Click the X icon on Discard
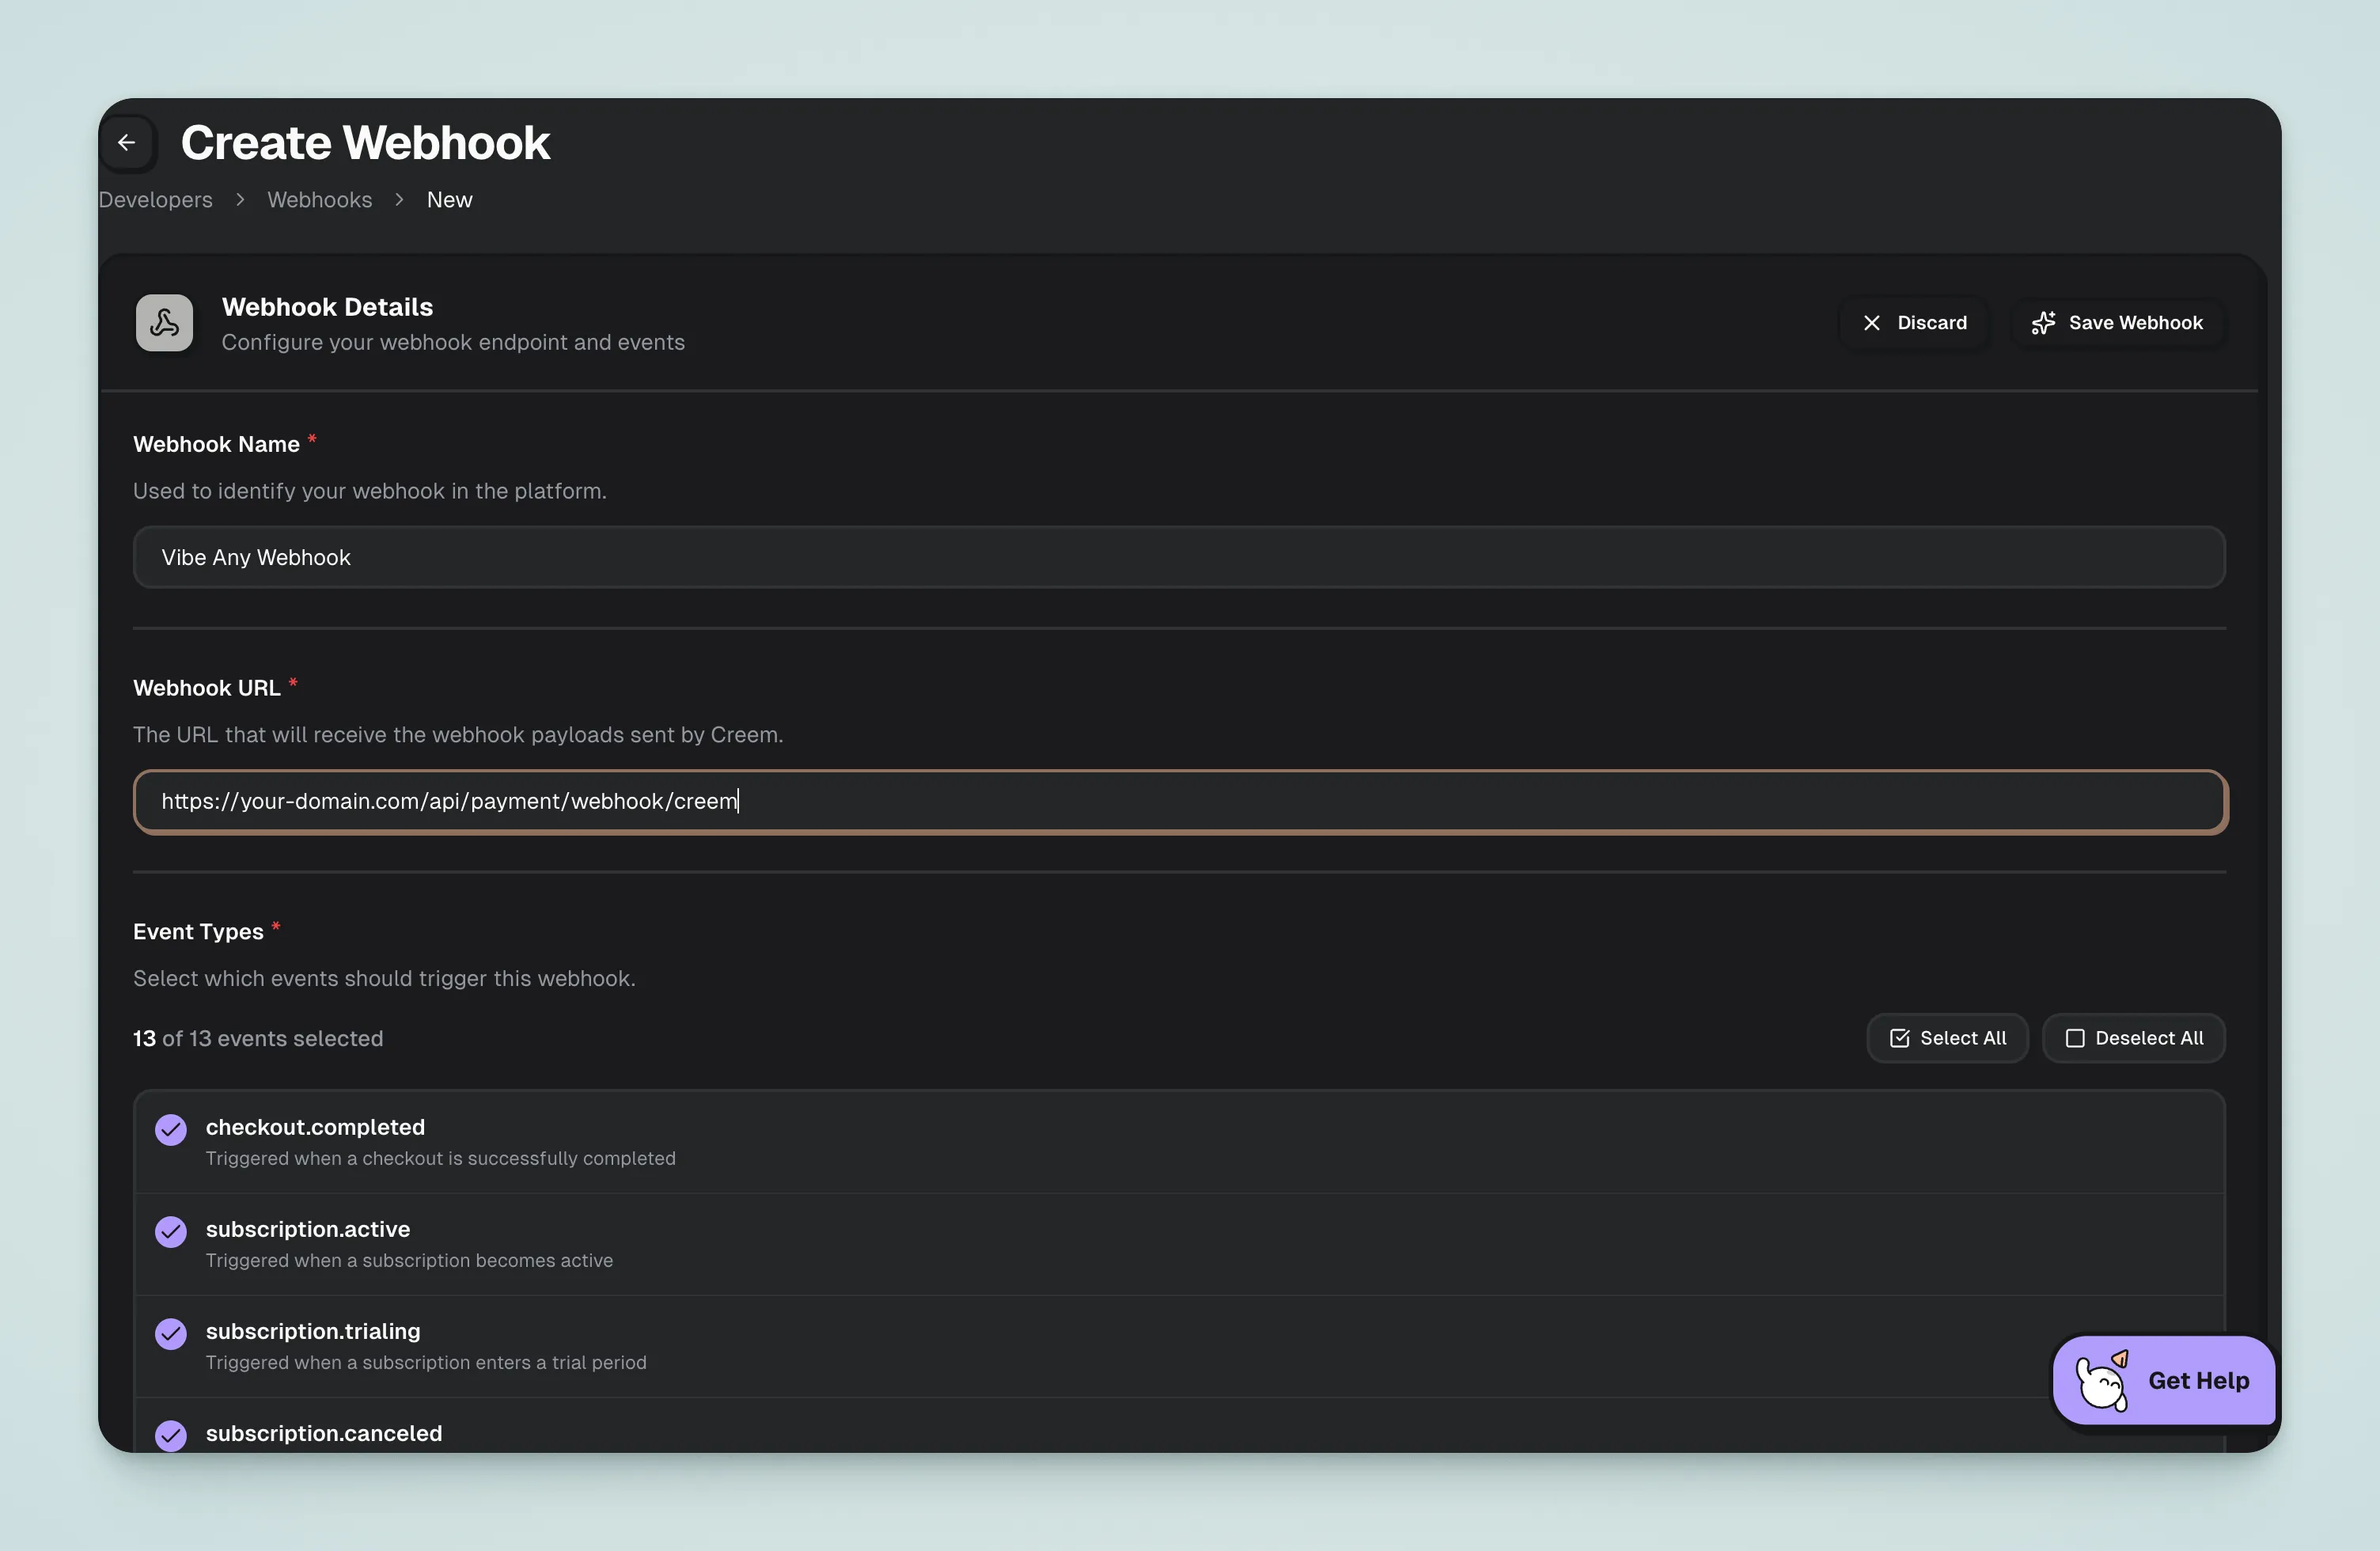Screen dimensions: 2380x1551 click(1872, 323)
